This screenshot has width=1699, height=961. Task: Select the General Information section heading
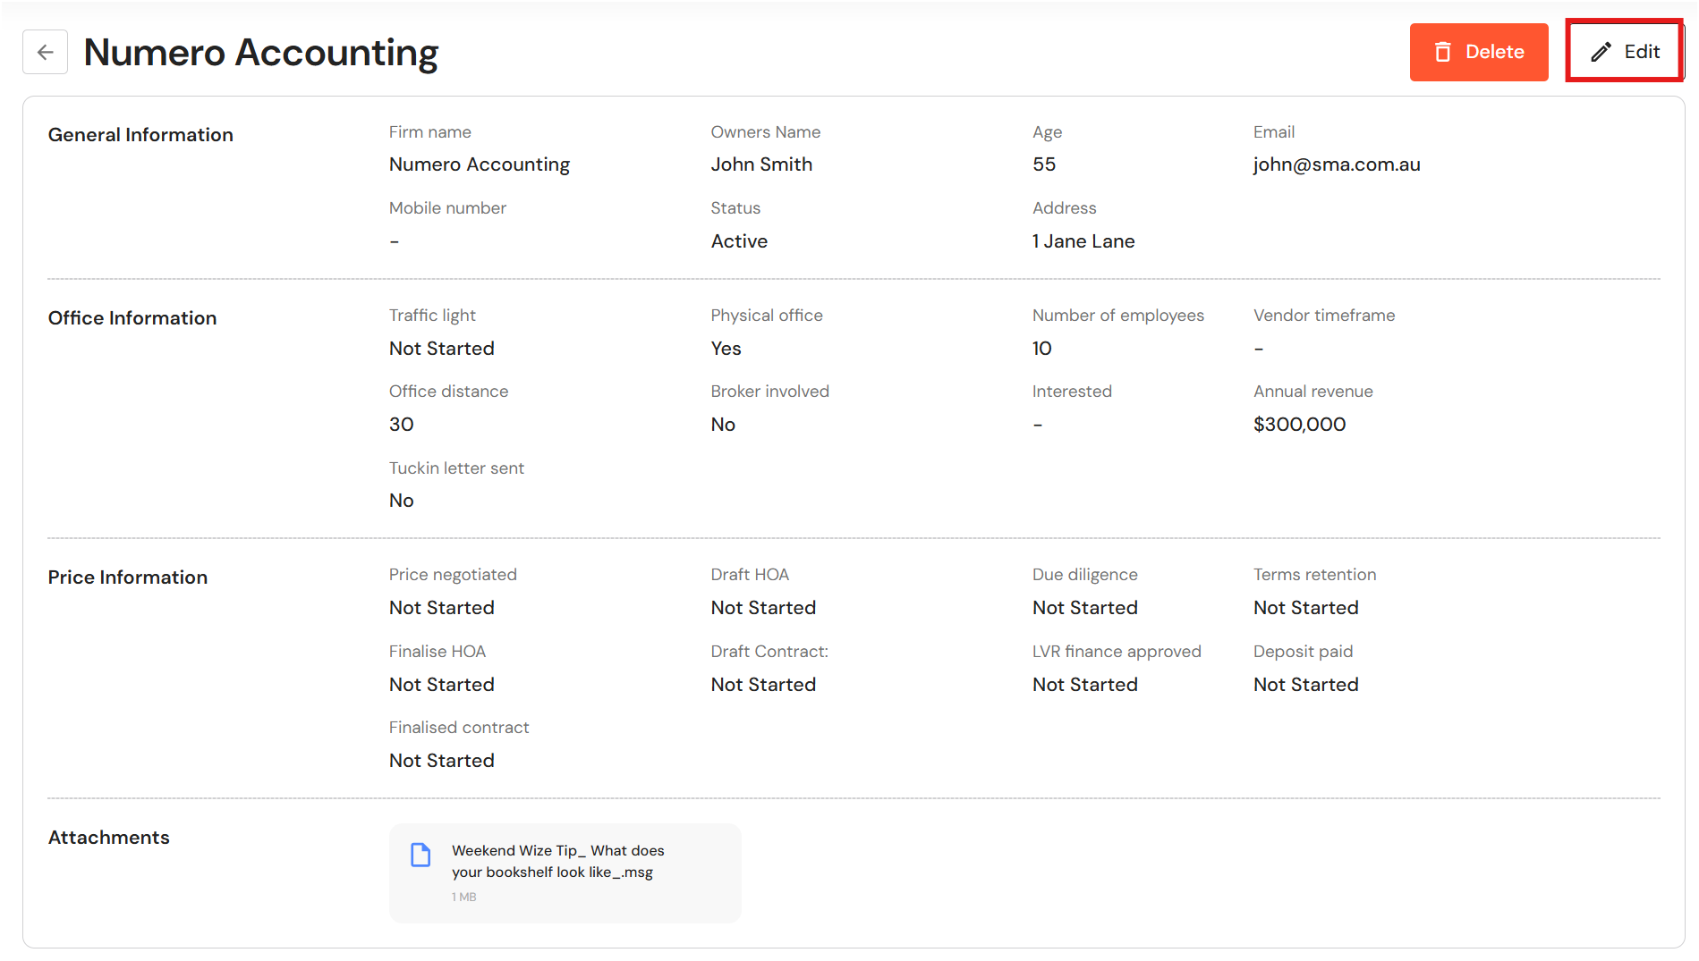pyautogui.click(x=140, y=135)
